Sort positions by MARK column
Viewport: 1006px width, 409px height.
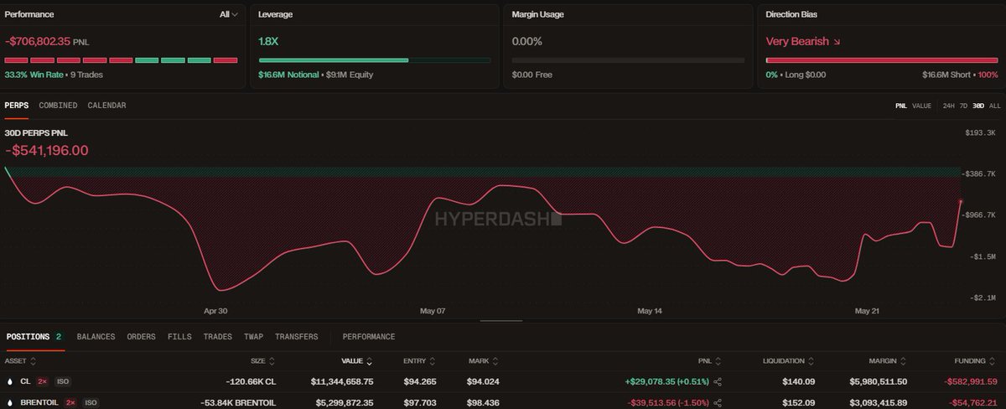coord(482,361)
